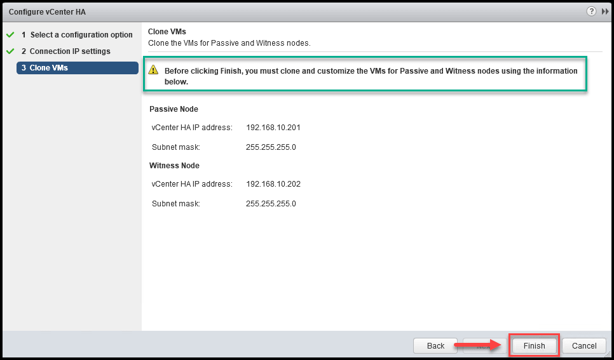614x360 pixels.
Task: Click the double-arrow expand icon in title bar
Action: point(605,11)
